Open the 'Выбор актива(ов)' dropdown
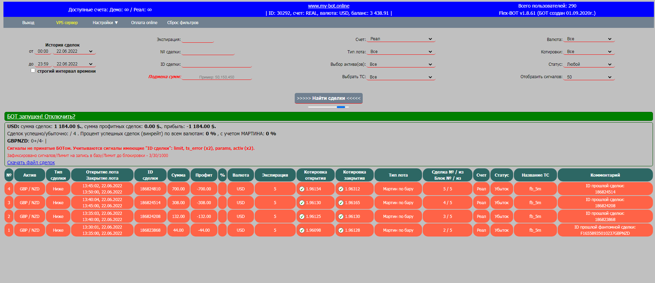655x283 pixels. coord(401,64)
